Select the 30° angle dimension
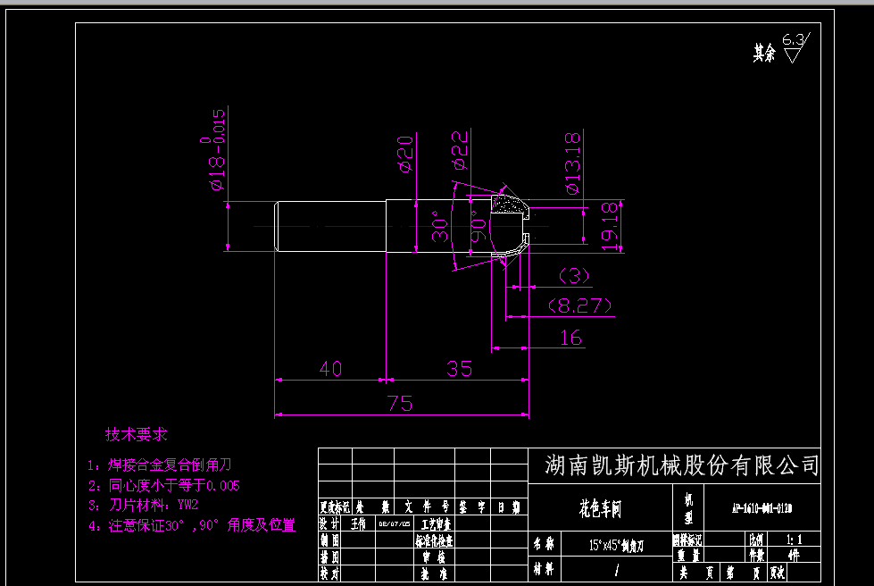This screenshot has width=874, height=586. (x=440, y=226)
